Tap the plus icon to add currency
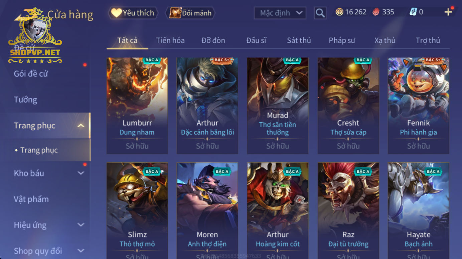This screenshot has width=462, height=259. pos(448,12)
